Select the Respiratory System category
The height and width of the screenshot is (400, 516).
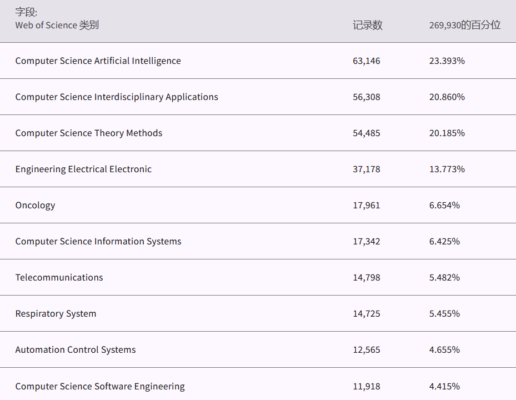pos(56,314)
